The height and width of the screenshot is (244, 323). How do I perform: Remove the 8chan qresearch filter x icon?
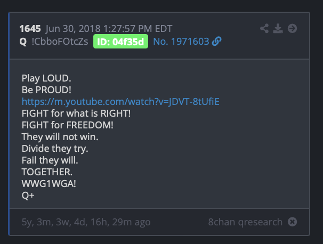coord(292,222)
